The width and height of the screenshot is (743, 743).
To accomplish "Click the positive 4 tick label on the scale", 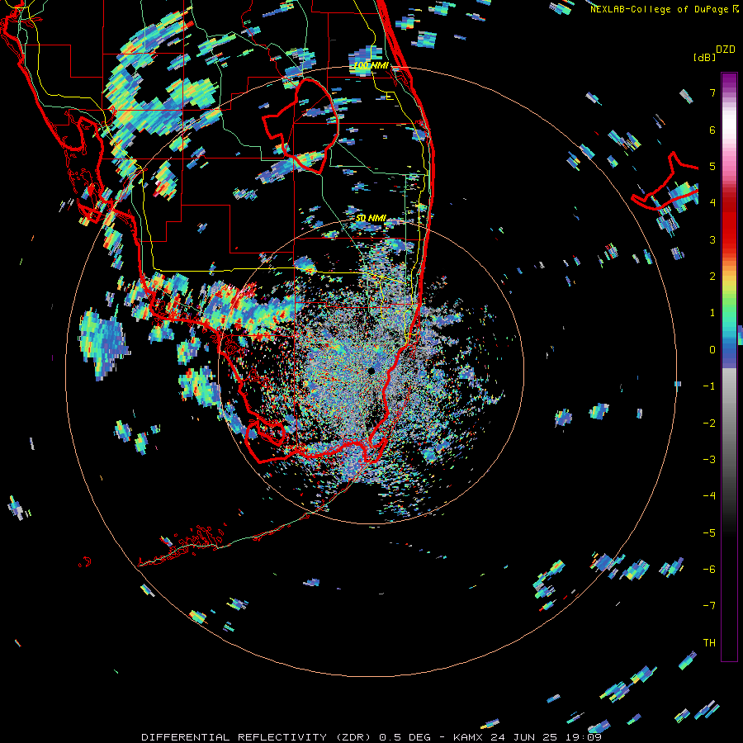I will coord(712,203).
